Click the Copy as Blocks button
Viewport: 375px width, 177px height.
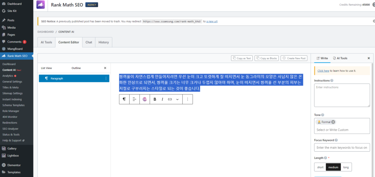(267, 58)
